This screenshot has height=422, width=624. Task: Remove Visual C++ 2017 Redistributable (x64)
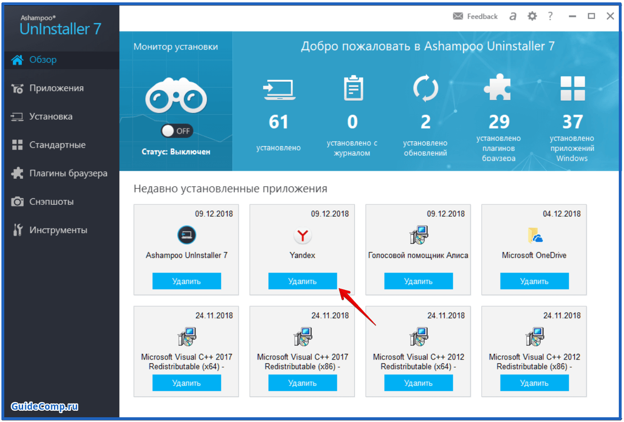click(x=186, y=383)
